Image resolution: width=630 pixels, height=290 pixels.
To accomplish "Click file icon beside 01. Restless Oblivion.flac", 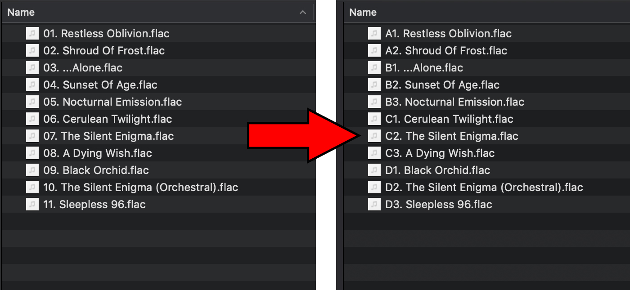I will pyautogui.click(x=32, y=34).
